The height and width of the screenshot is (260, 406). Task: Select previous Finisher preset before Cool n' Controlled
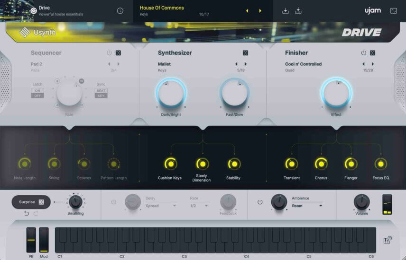point(363,64)
